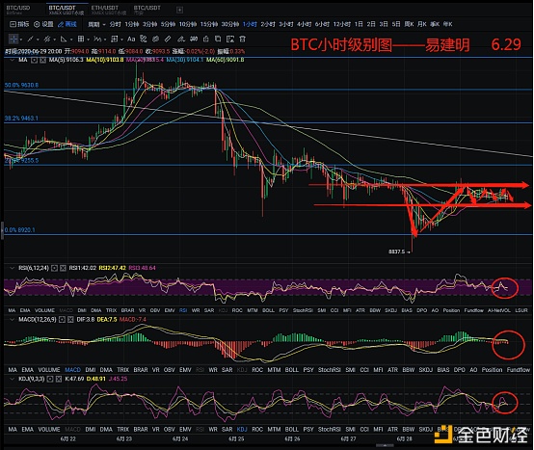534x450 pixels.
Task: Select the trend line drawing tool
Action: coord(30,40)
